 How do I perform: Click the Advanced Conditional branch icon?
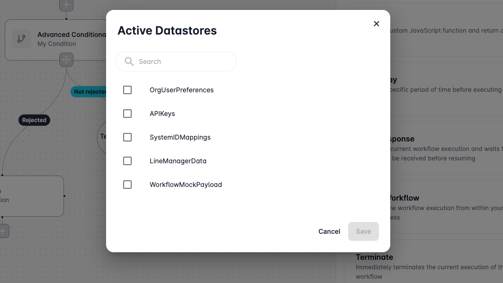pos(21,39)
